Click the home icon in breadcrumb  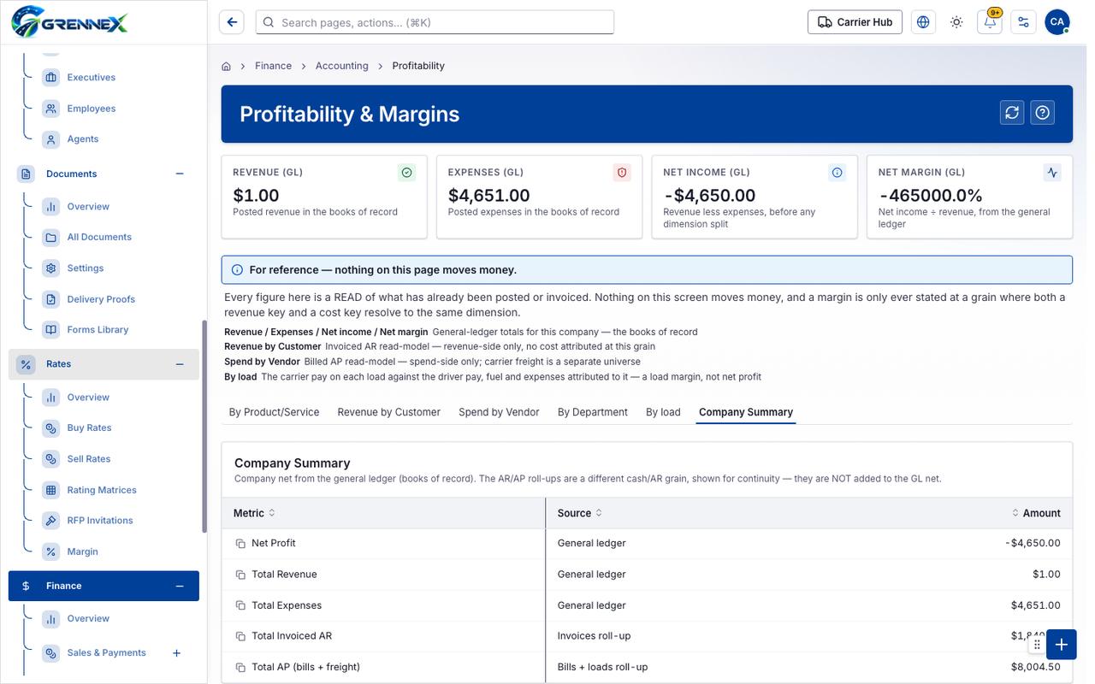pyautogui.click(x=227, y=66)
